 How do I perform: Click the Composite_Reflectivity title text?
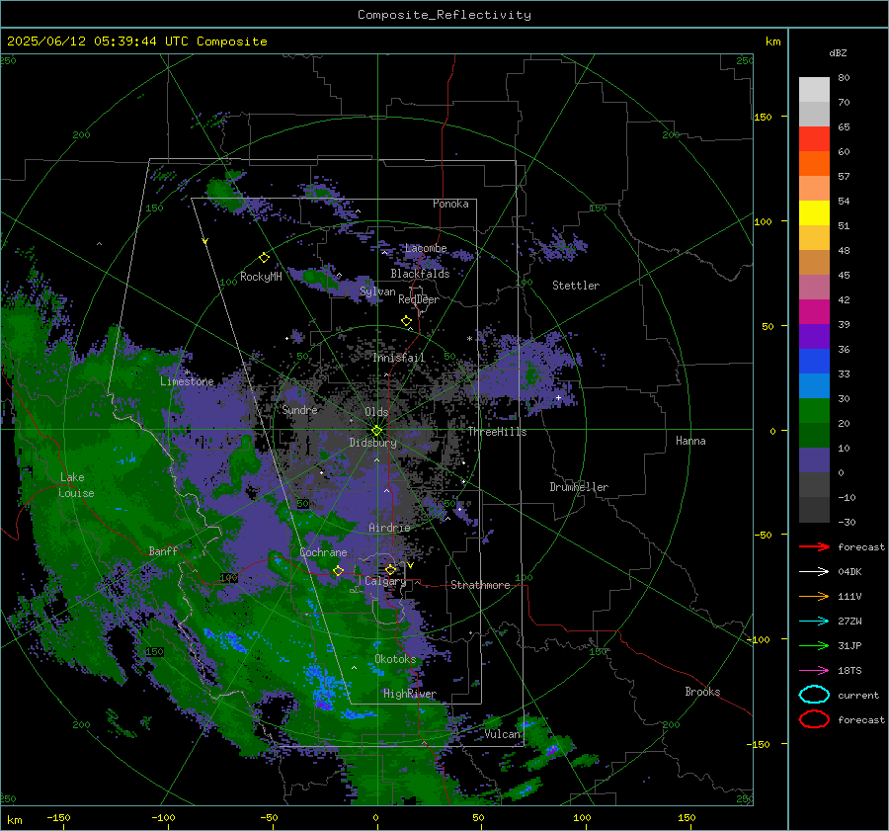[x=444, y=15]
